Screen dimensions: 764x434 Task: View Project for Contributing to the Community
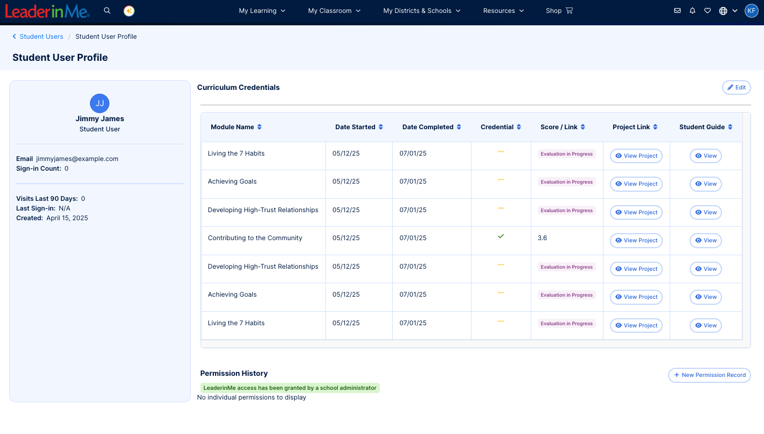(x=636, y=241)
